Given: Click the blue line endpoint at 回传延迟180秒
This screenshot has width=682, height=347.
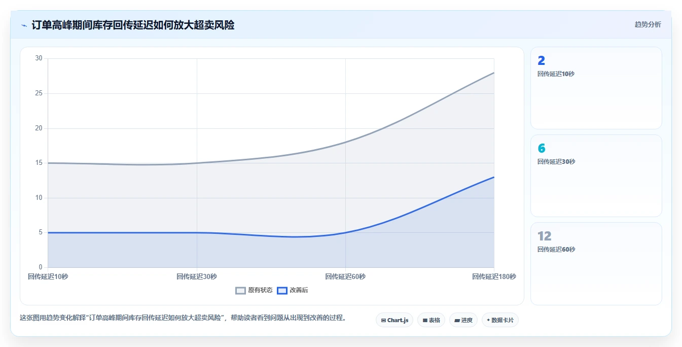Looking at the screenshot, I should [x=494, y=177].
